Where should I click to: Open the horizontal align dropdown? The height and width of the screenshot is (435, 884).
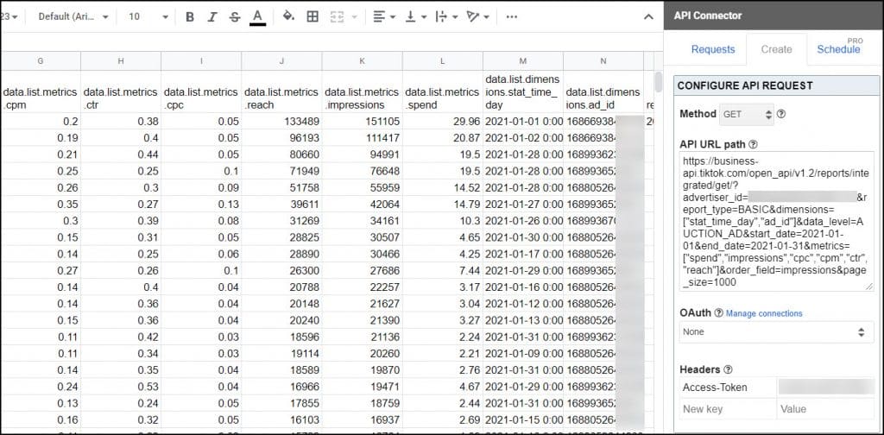tap(384, 17)
